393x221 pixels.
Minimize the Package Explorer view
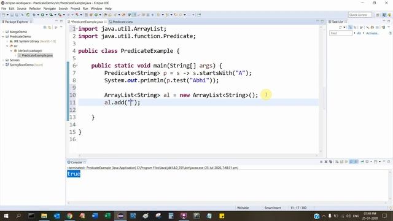56,21
